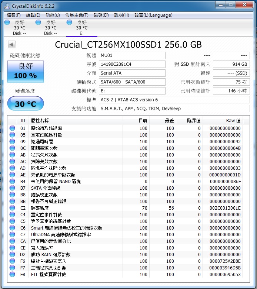Select the E: disk tab
The height and width of the screenshot is (289, 257).
pos(82,28)
